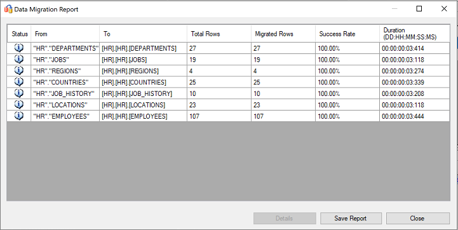Screen dimensions: 458x230
Task: Click Total Rows value 23 for LOCATIONS
Action: pyautogui.click(x=219, y=105)
